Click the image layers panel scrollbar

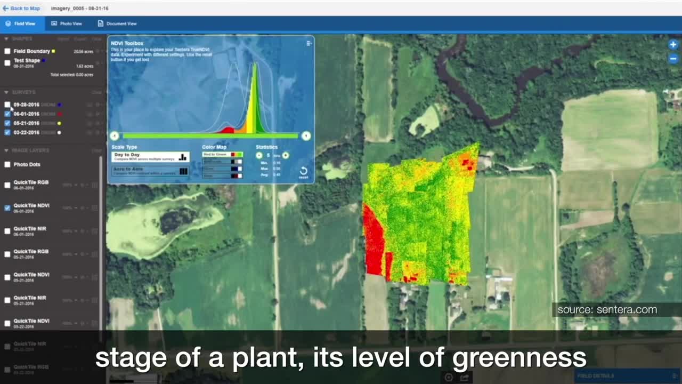click(x=101, y=243)
